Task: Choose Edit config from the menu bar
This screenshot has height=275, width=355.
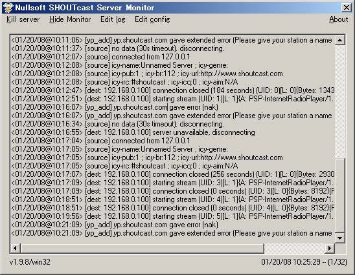Action: point(152,19)
